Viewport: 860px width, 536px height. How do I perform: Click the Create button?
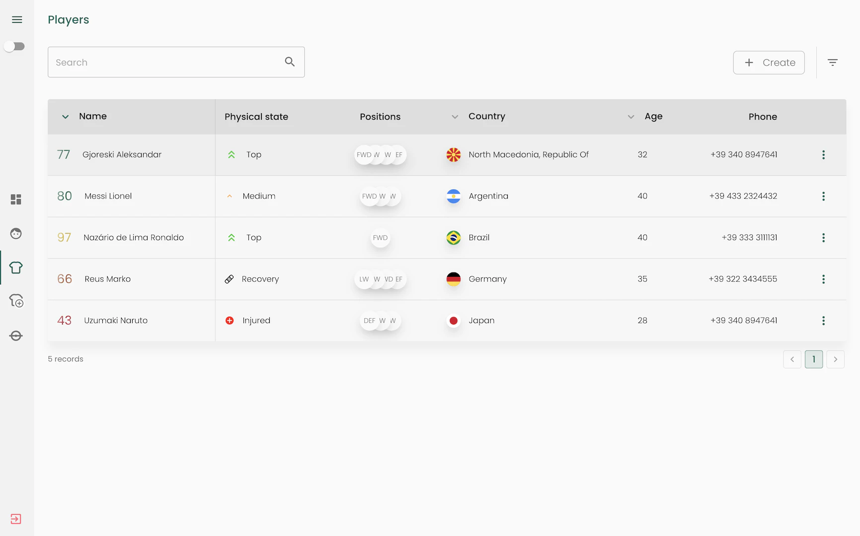(x=769, y=63)
